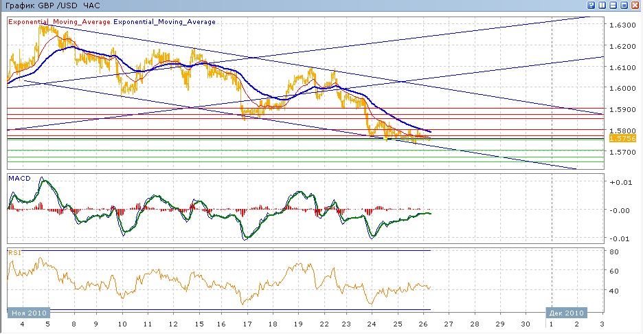This screenshot has height=334, width=643.
Task: Select the blue Exponential_Moving_Average legend label
Action: point(164,22)
